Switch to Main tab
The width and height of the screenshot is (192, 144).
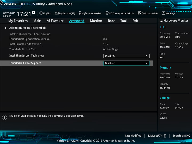pos(37,21)
